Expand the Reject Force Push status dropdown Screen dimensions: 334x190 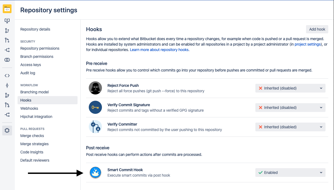(x=290, y=88)
